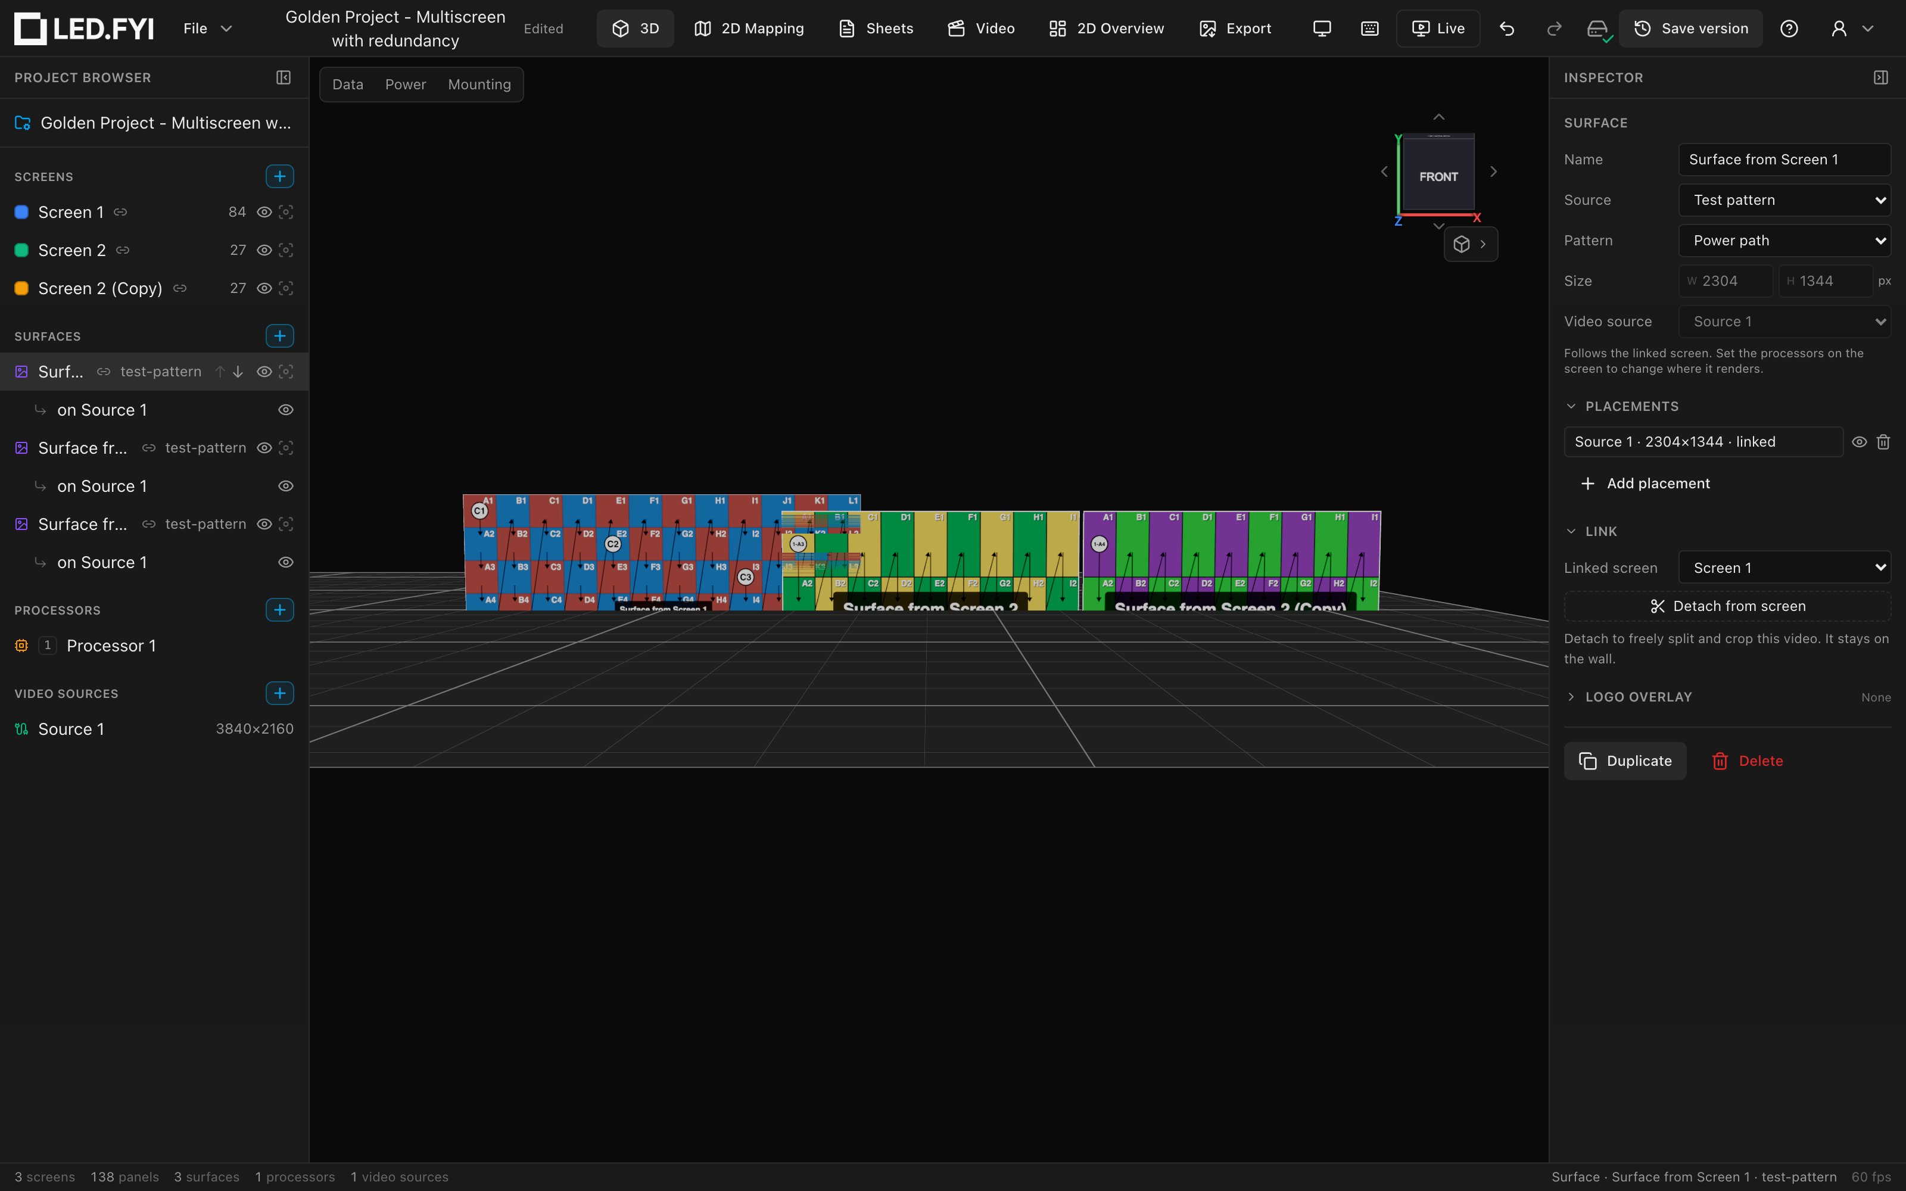1906x1191 pixels.
Task: Click Detach from screen button
Action: pos(1727,607)
